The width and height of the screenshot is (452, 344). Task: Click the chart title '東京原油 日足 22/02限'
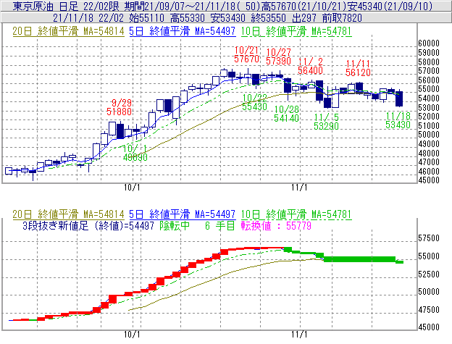point(67,6)
